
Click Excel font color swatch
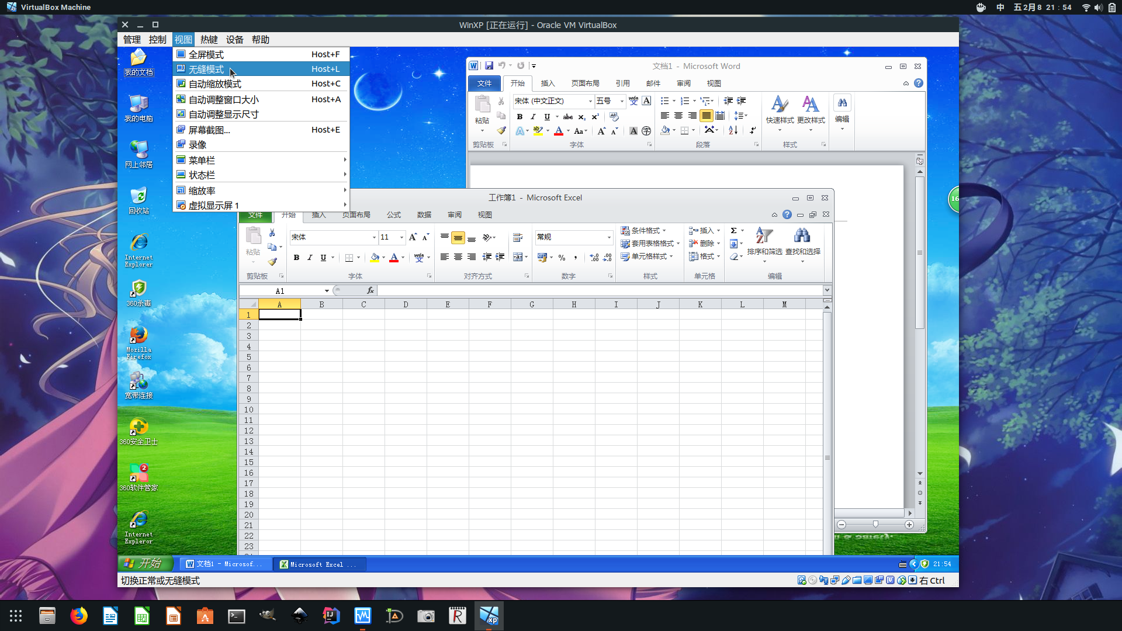(x=394, y=258)
